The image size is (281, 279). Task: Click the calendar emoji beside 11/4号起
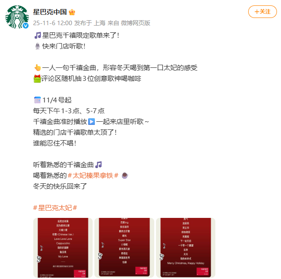pos(37,100)
